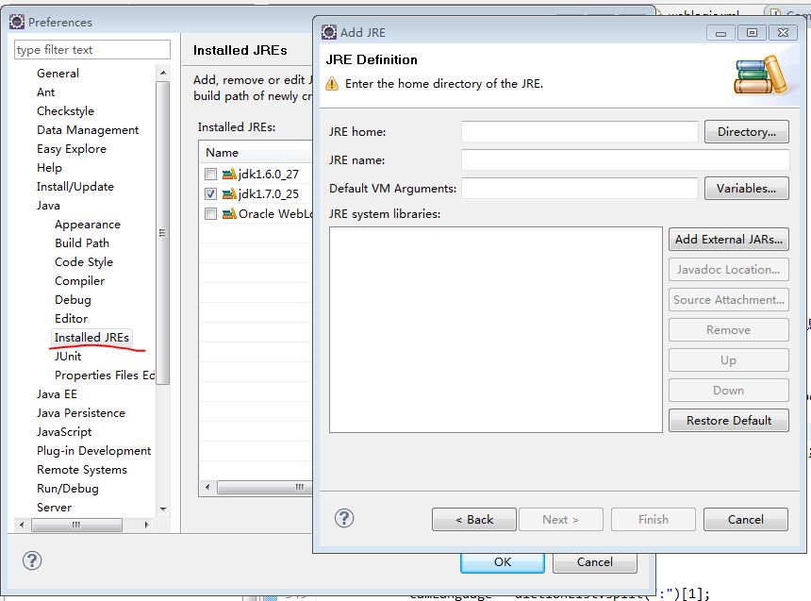Click the JRE table scroll left arrow
This screenshot has height=601, width=811.
click(x=207, y=487)
